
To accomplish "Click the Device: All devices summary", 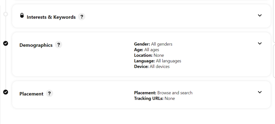I will tap(152, 66).
